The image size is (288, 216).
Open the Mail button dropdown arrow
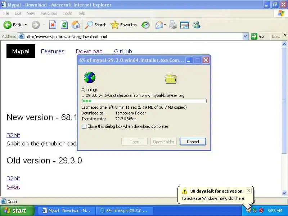coord(165,25)
